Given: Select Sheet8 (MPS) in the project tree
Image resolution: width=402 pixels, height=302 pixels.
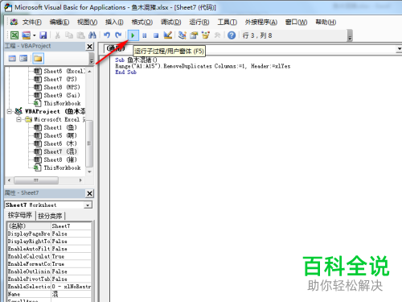Looking at the screenshot, I should click(57, 87).
